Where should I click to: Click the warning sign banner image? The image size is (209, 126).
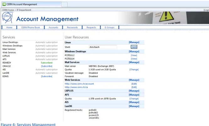(x=166, y=16)
